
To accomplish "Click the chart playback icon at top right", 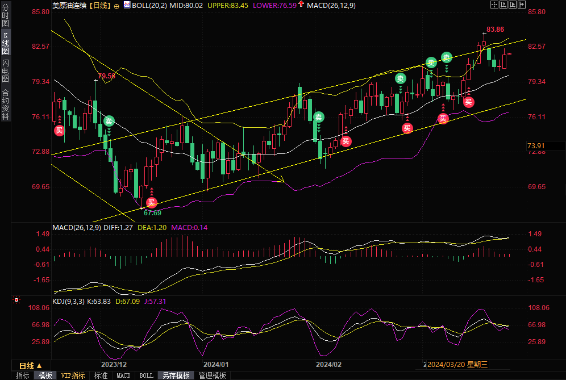I will coord(513,5).
